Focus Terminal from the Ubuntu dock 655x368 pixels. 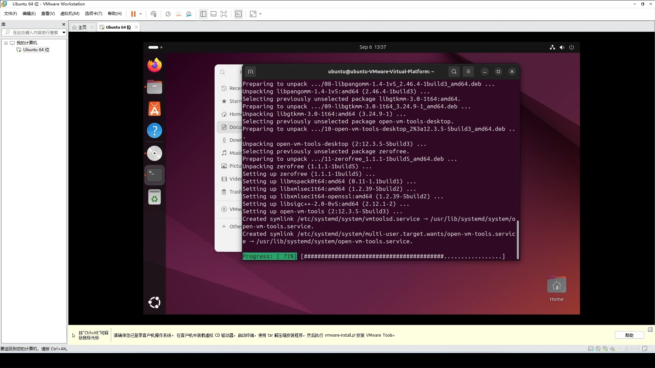(155, 175)
